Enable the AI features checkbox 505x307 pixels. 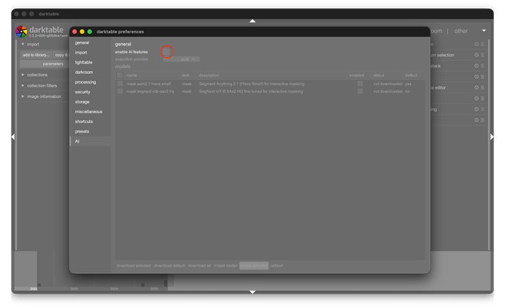click(x=167, y=51)
